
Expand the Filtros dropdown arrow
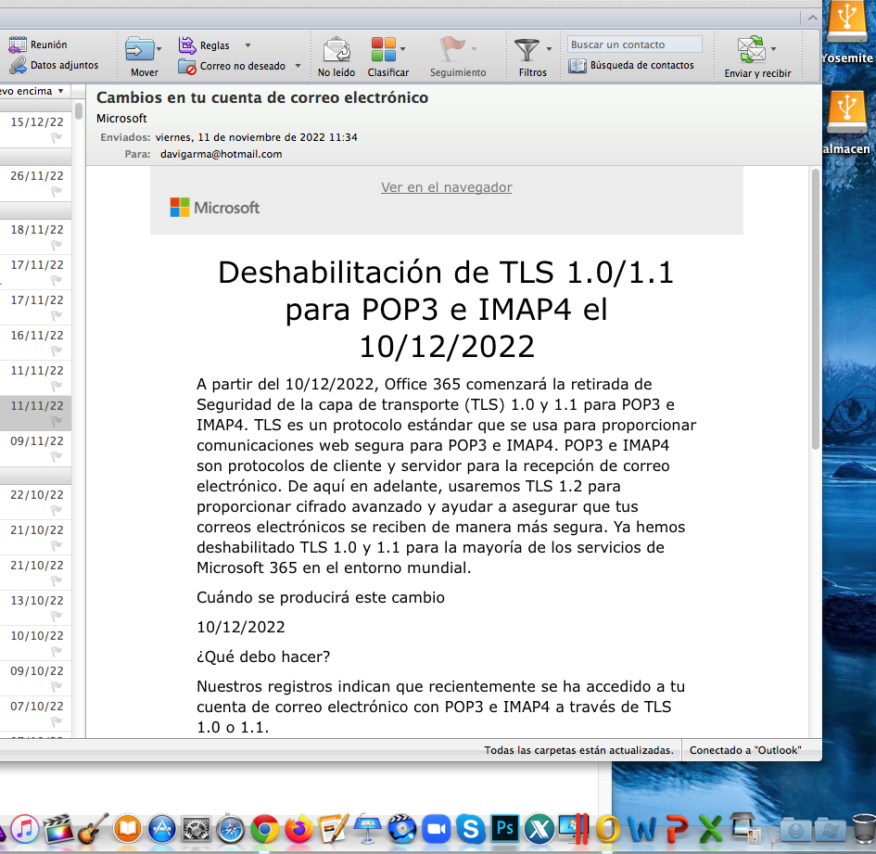[x=549, y=49]
